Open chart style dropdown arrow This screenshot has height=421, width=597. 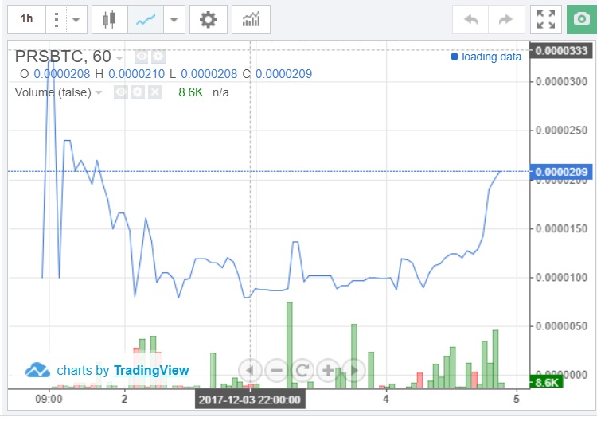174,19
